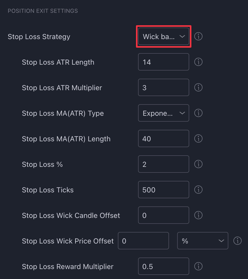Click the Stop Loss Reward Multiplier input
Screen dimensions: 248x279
(x=163, y=266)
